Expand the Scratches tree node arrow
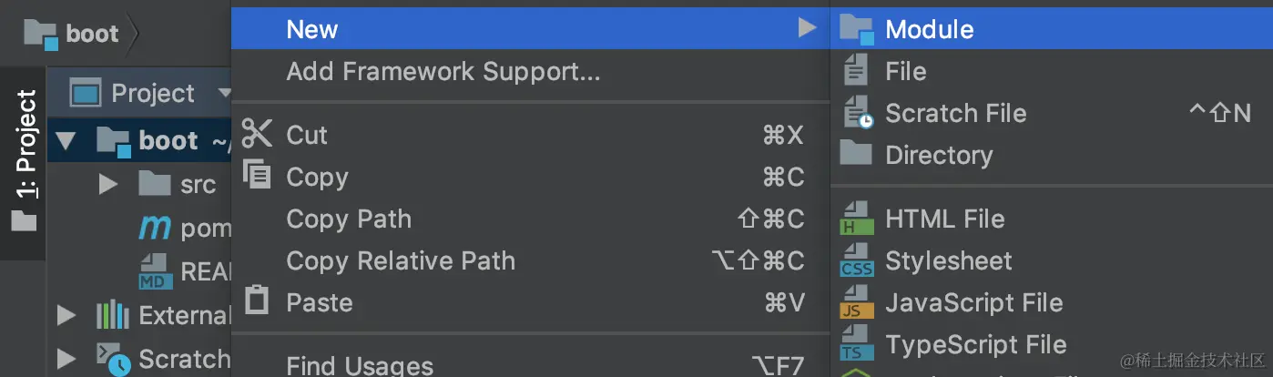1273x377 pixels. (x=66, y=359)
